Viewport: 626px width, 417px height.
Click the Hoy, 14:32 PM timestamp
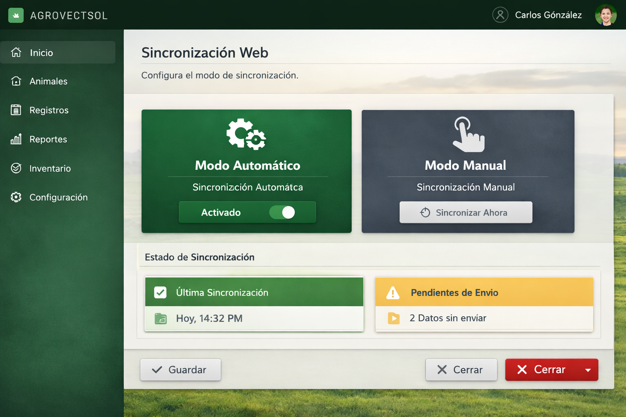point(209,318)
